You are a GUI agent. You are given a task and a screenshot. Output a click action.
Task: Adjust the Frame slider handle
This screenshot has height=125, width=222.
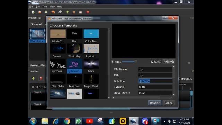[136, 61]
